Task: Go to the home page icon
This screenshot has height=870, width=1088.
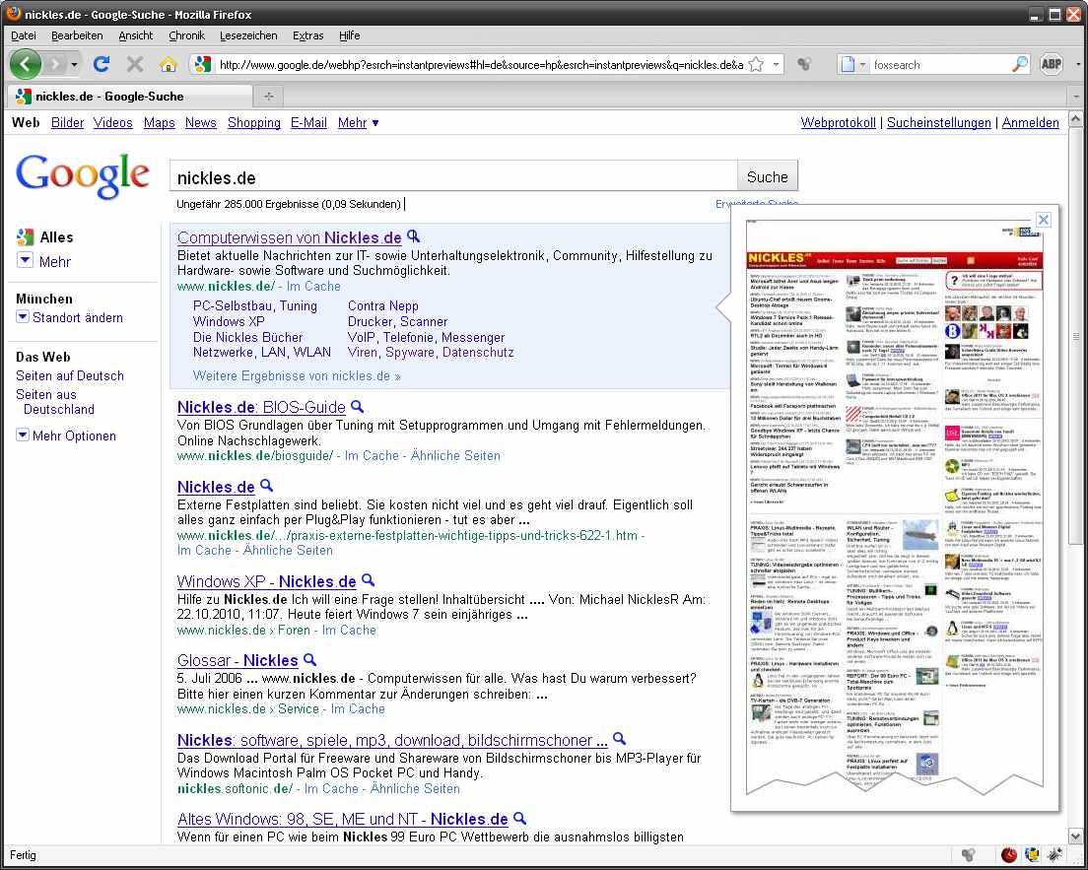Action: (168, 64)
